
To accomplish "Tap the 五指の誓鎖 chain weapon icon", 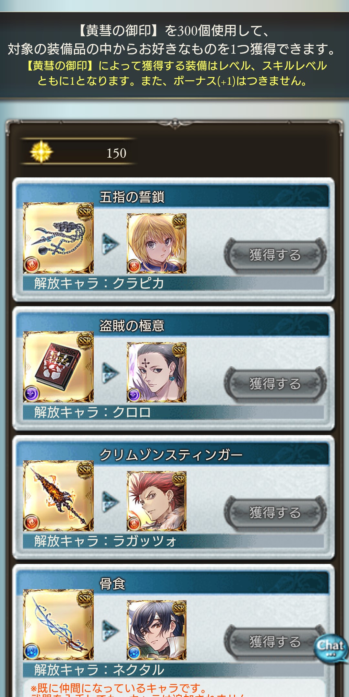I will 58,238.
